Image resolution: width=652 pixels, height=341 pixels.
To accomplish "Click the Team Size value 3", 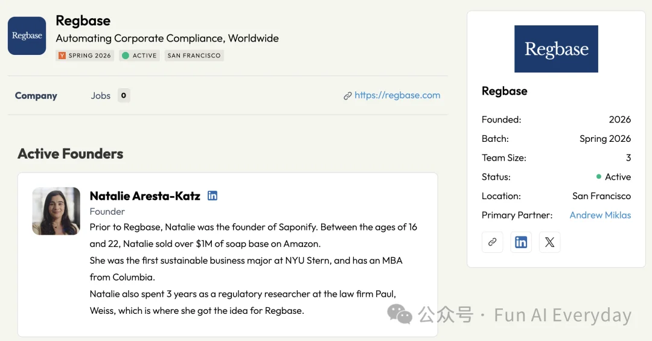I will pos(628,158).
